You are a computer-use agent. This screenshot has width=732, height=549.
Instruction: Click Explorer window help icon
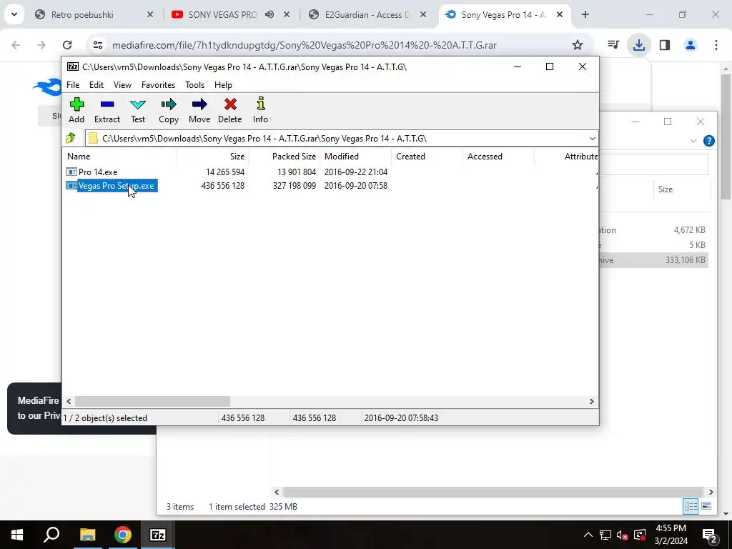click(x=708, y=141)
